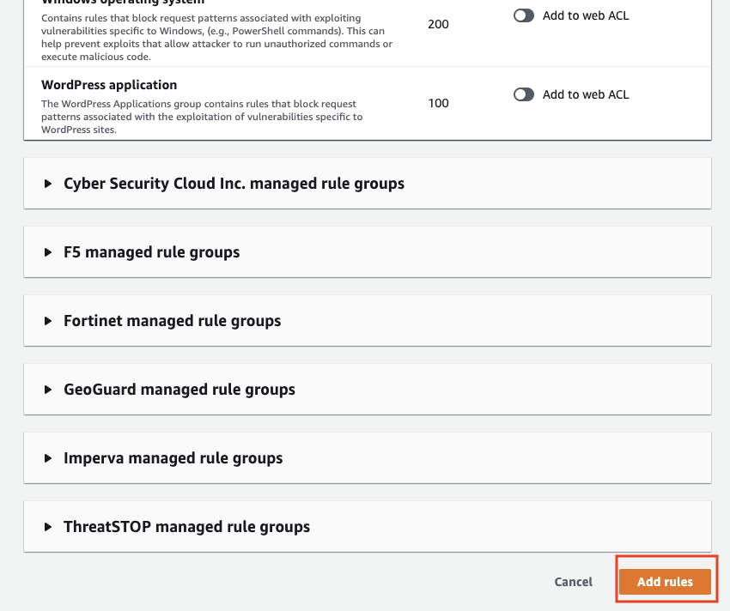Expand Fortinet managed rule groups title

[173, 321]
